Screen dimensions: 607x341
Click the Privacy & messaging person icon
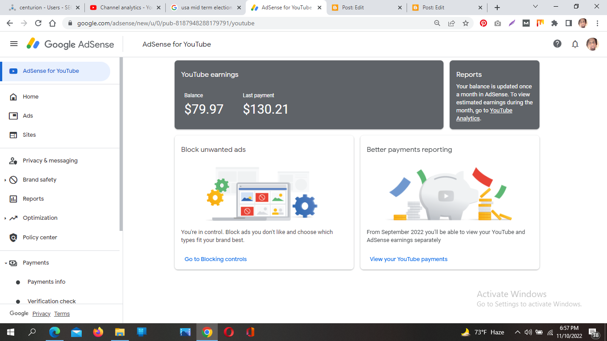click(14, 161)
